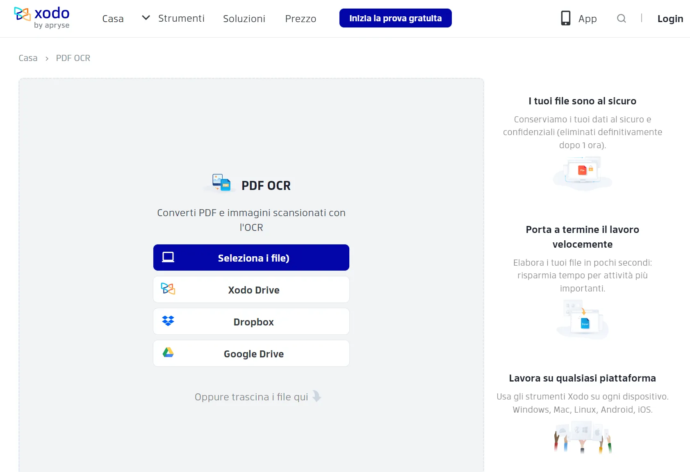Open search with the magnifier icon
This screenshot has width=690, height=472.
621,18
